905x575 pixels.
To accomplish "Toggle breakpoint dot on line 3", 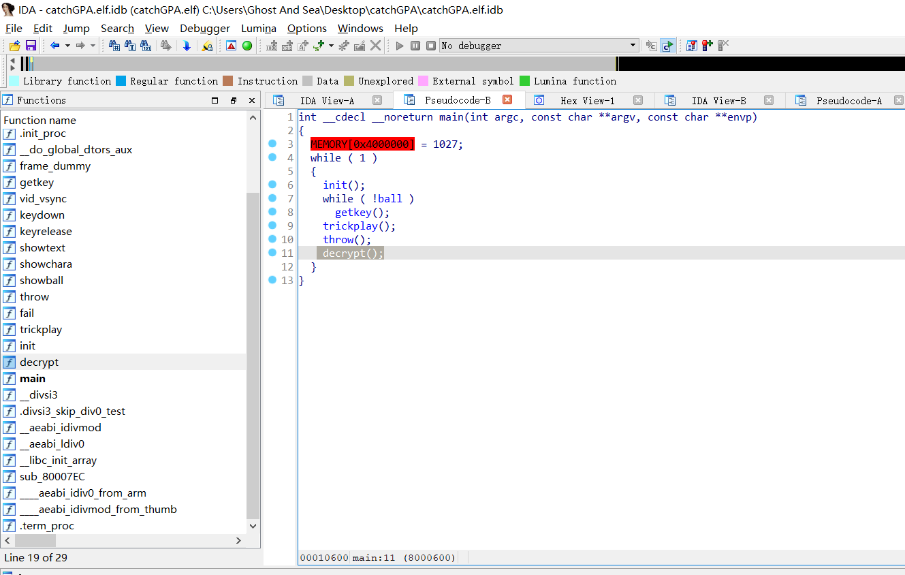I will click(272, 144).
